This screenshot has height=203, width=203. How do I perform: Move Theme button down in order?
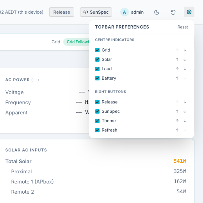(x=185, y=121)
